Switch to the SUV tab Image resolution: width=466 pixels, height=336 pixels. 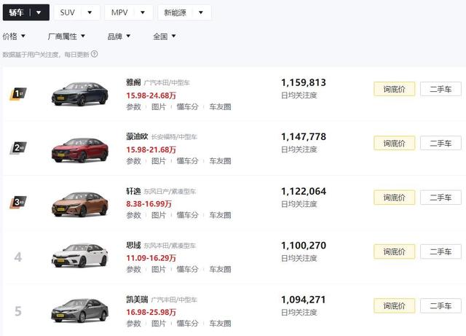point(76,12)
